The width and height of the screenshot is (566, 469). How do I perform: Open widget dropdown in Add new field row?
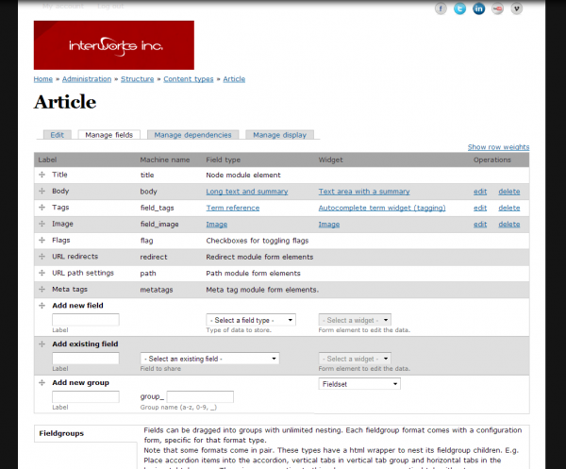(x=355, y=320)
